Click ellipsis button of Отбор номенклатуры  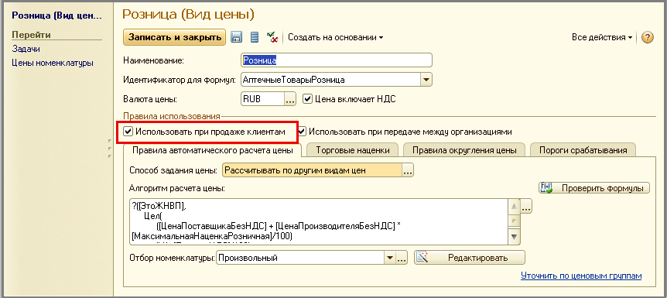[x=402, y=258]
